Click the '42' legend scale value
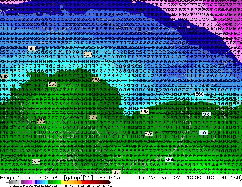This screenshot has height=187, width=242. click(x=99, y=186)
